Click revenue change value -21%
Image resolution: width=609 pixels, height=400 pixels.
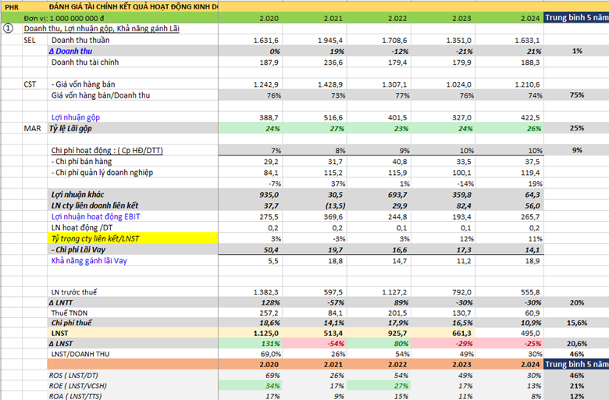click(x=464, y=52)
